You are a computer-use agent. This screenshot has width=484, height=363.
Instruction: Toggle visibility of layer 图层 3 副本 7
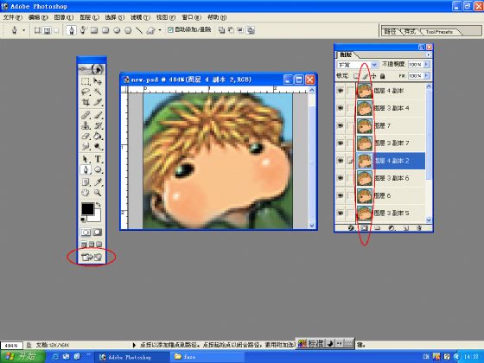coord(341,143)
